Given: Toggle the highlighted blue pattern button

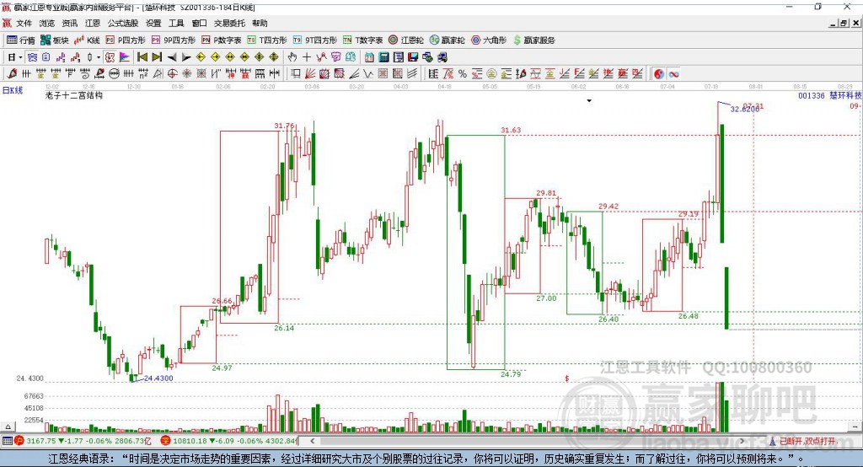Looking at the screenshot, I should click(x=33, y=56).
